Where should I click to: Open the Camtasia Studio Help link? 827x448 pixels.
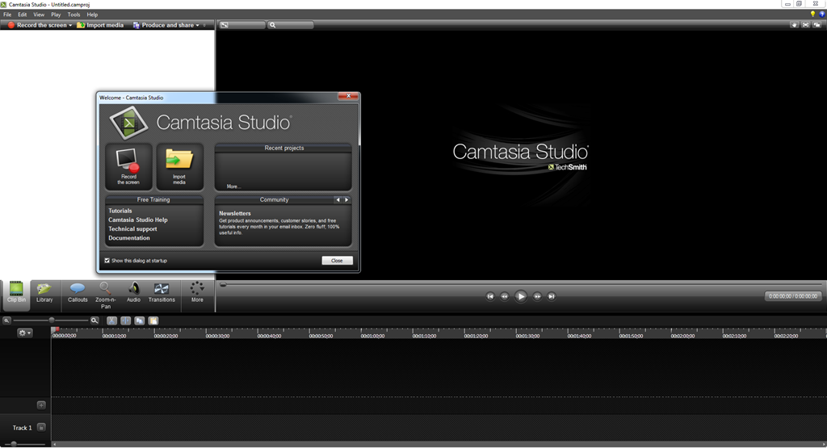[137, 220]
